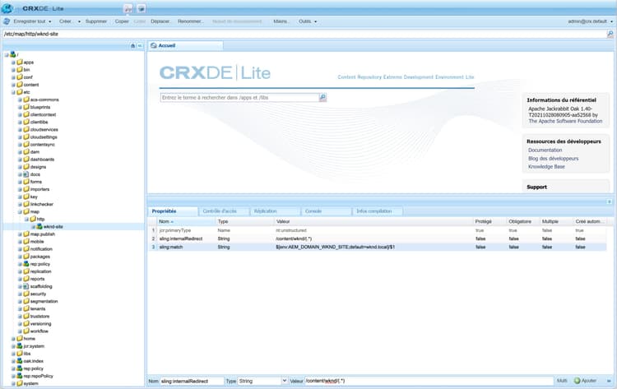The image size is (617, 389).
Task: Select the sling:match property row
Action: [378, 247]
